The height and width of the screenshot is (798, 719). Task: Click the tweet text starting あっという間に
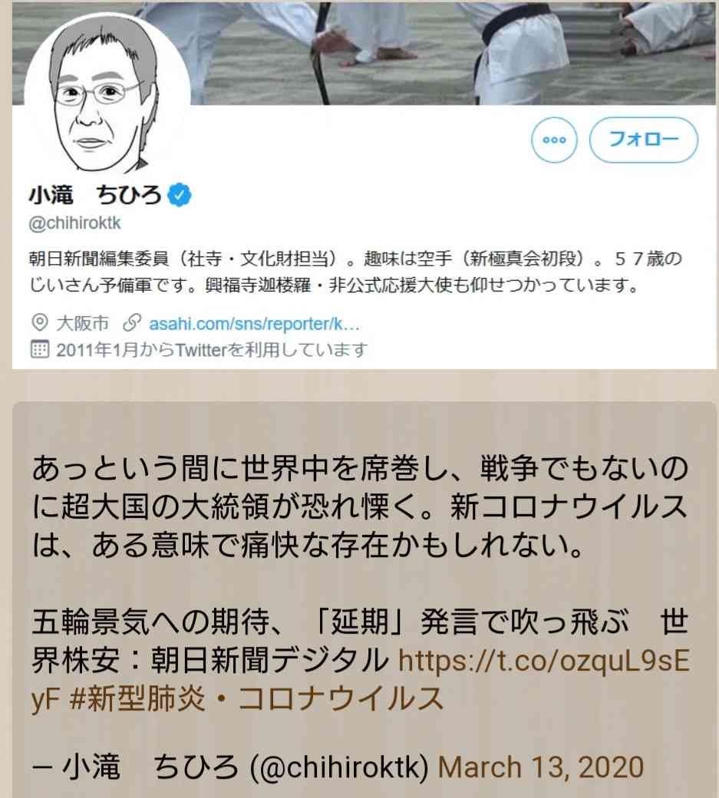click(x=360, y=506)
